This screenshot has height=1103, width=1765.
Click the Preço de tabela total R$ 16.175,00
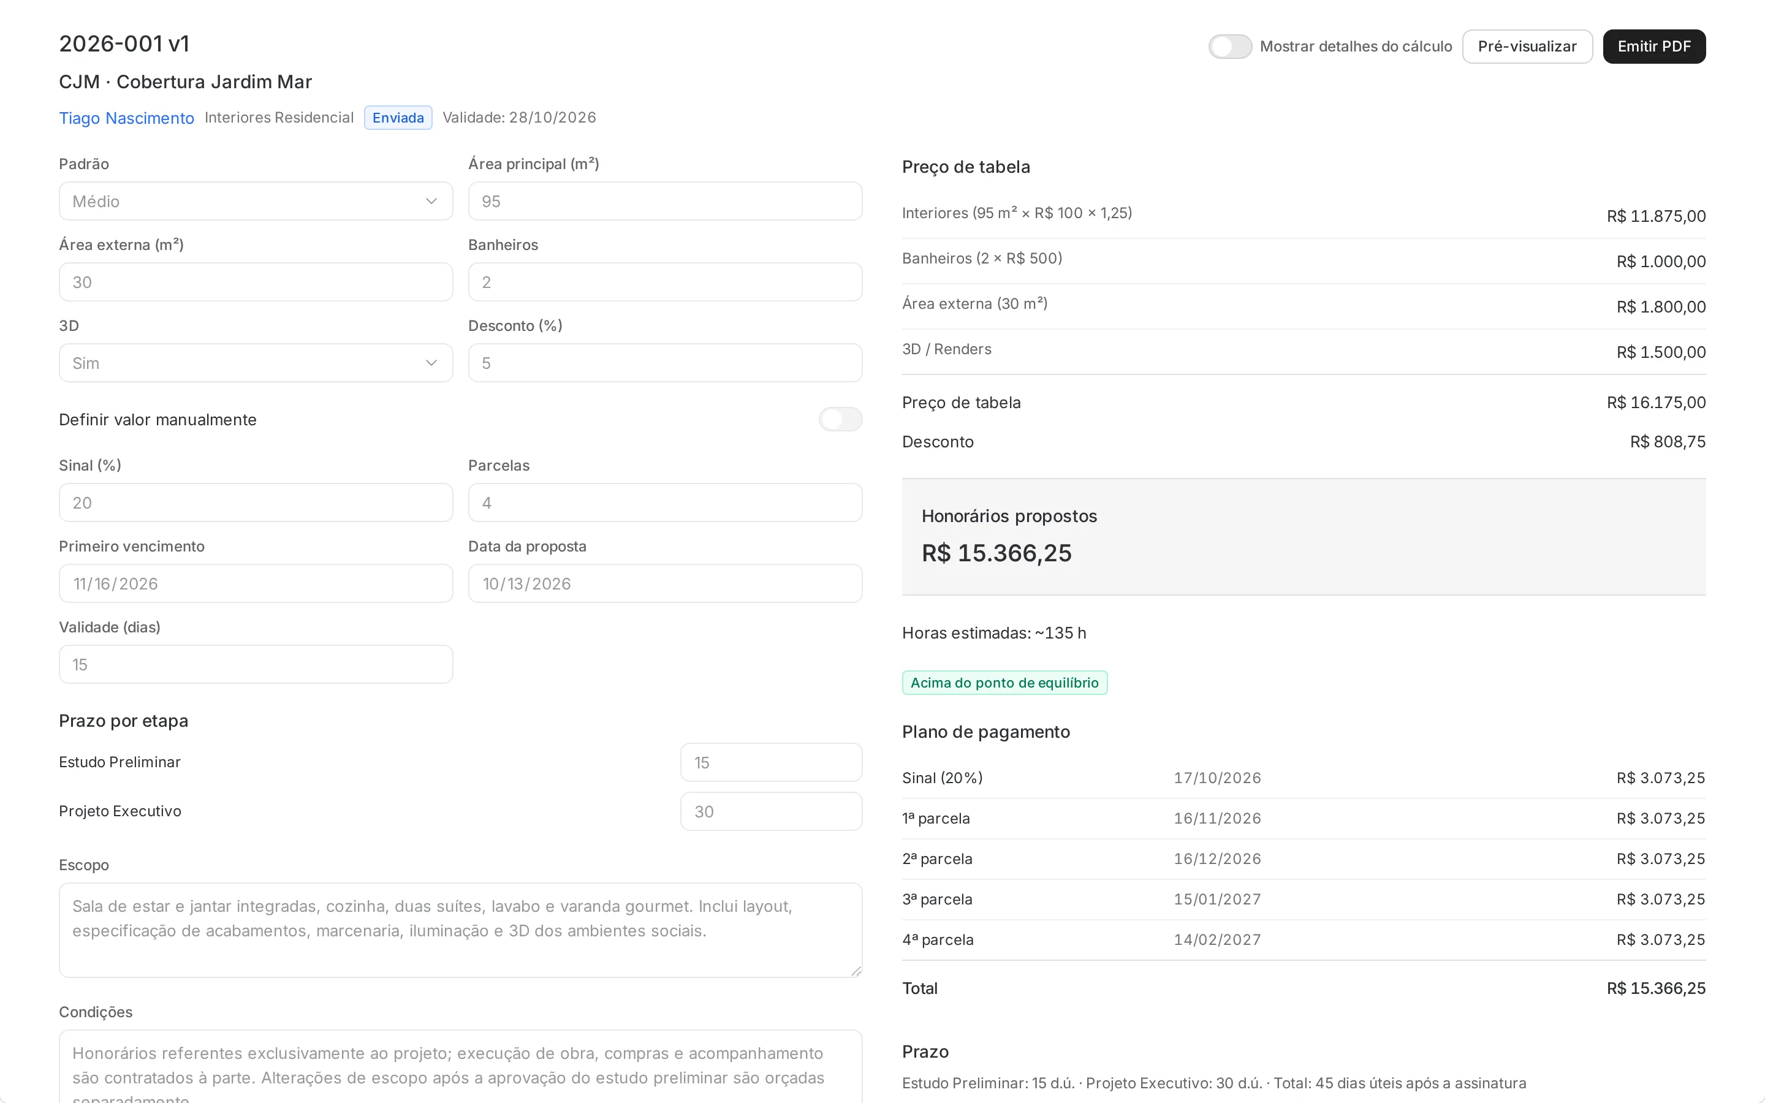click(1655, 403)
